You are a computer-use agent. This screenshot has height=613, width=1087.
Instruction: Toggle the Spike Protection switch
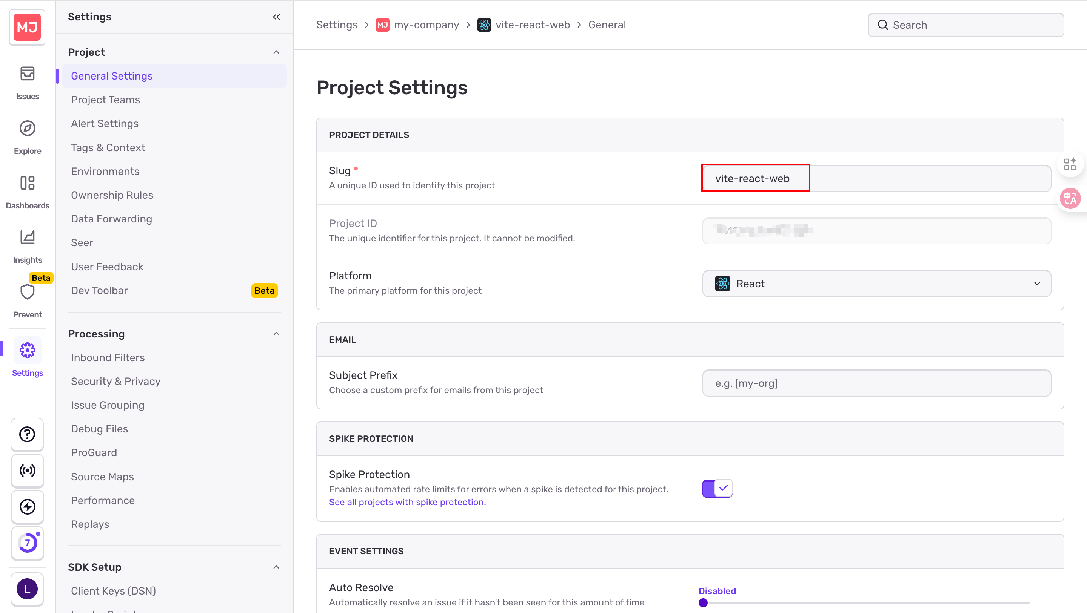tap(717, 488)
